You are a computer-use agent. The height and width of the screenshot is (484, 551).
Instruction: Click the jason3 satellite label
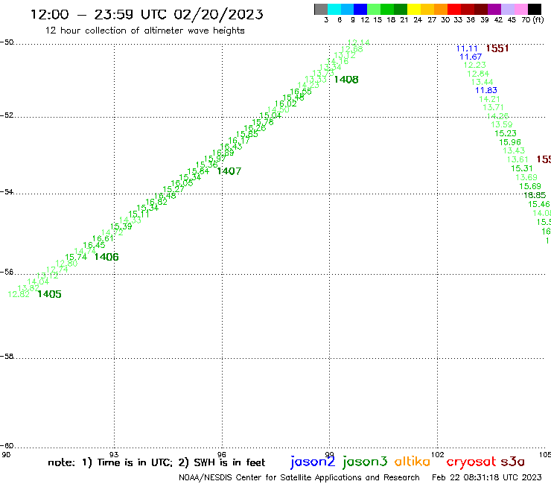point(365,462)
